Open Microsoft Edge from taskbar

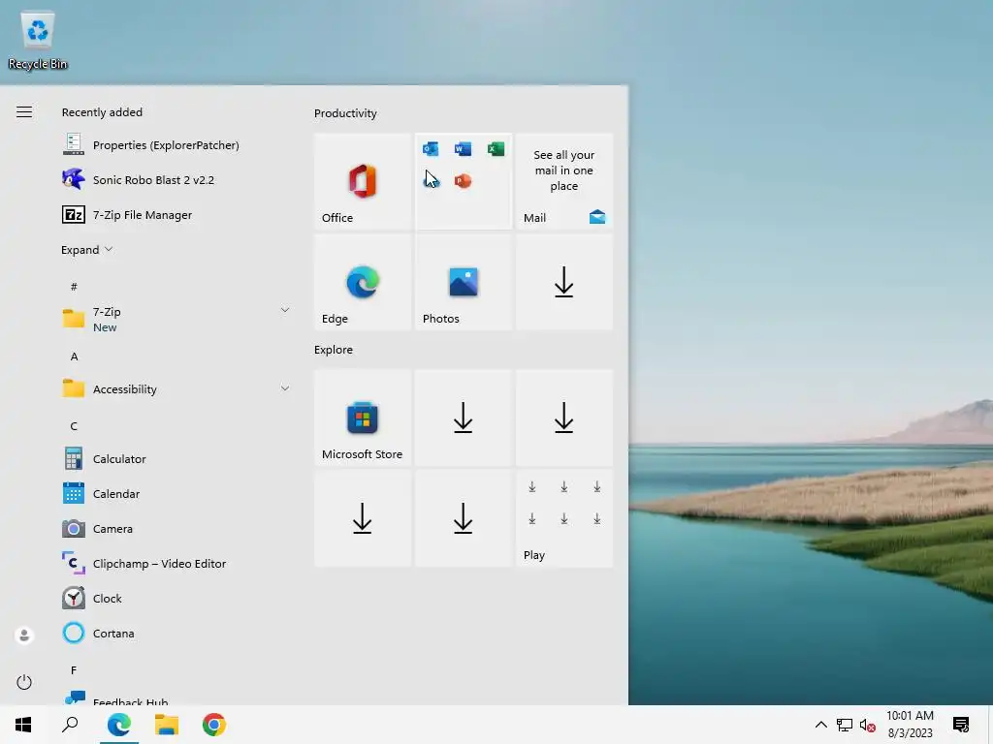tap(119, 725)
